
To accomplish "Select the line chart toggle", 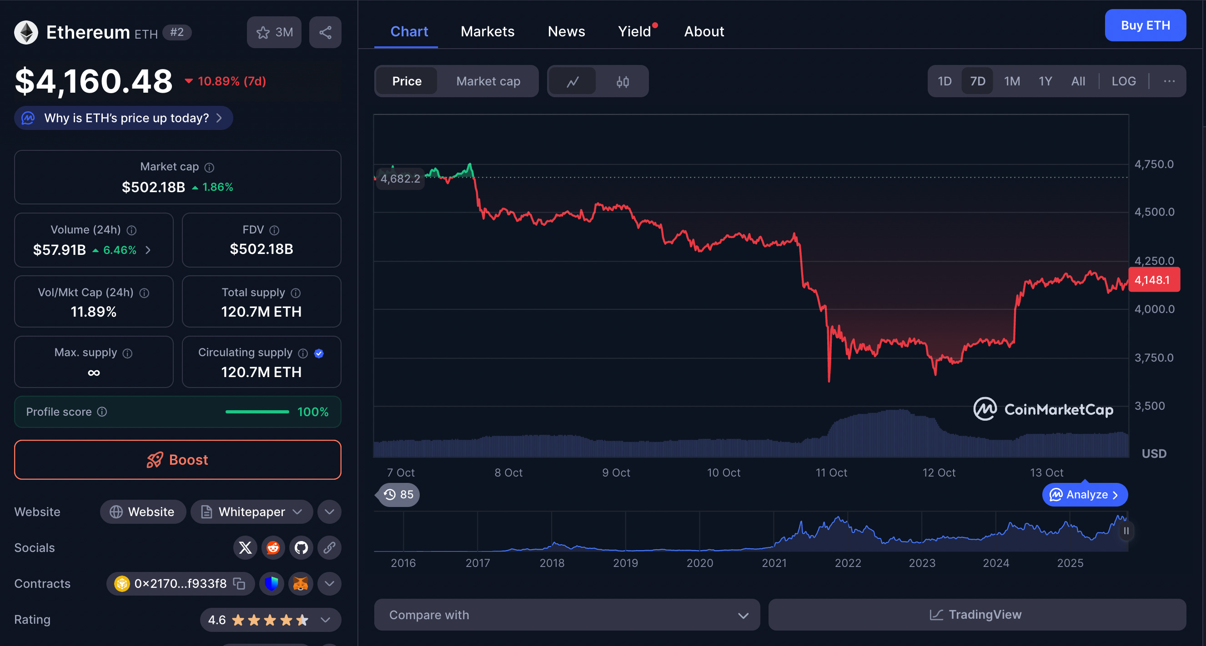I will [x=573, y=81].
